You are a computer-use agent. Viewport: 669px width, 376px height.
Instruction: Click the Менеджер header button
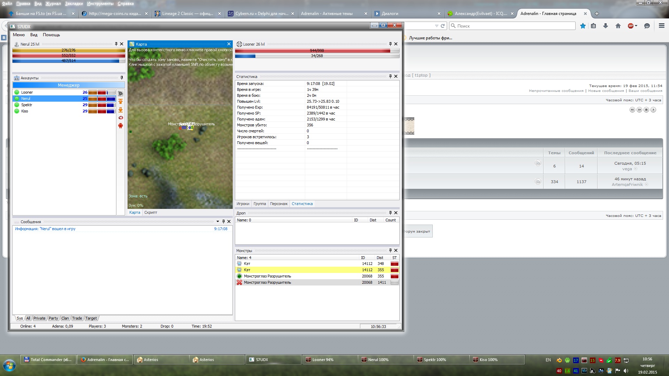pyautogui.click(x=69, y=85)
